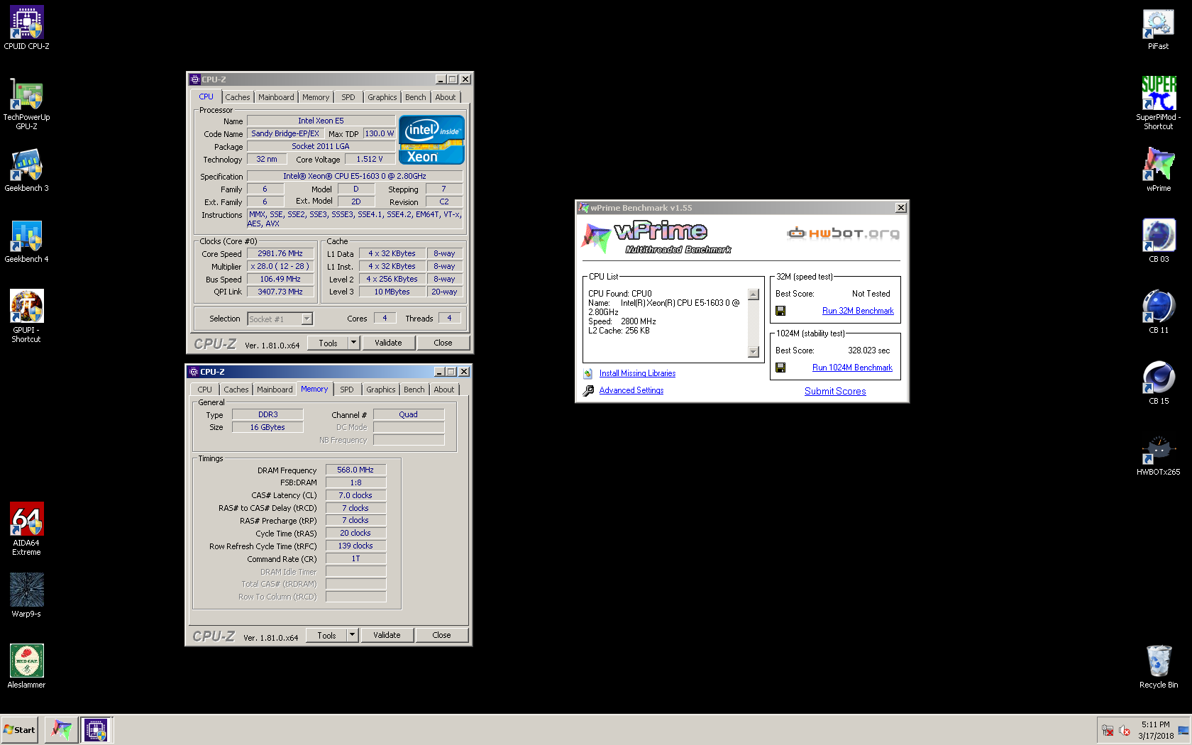The image size is (1192, 745).
Task: Click the Intel Xeon logo in CPU-Z
Action: click(x=431, y=140)
